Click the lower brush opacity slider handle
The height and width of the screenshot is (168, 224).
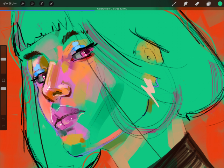pos(3,89)
